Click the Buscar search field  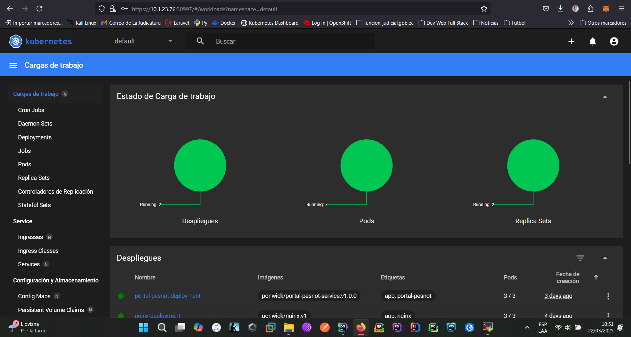pos(293,41)
